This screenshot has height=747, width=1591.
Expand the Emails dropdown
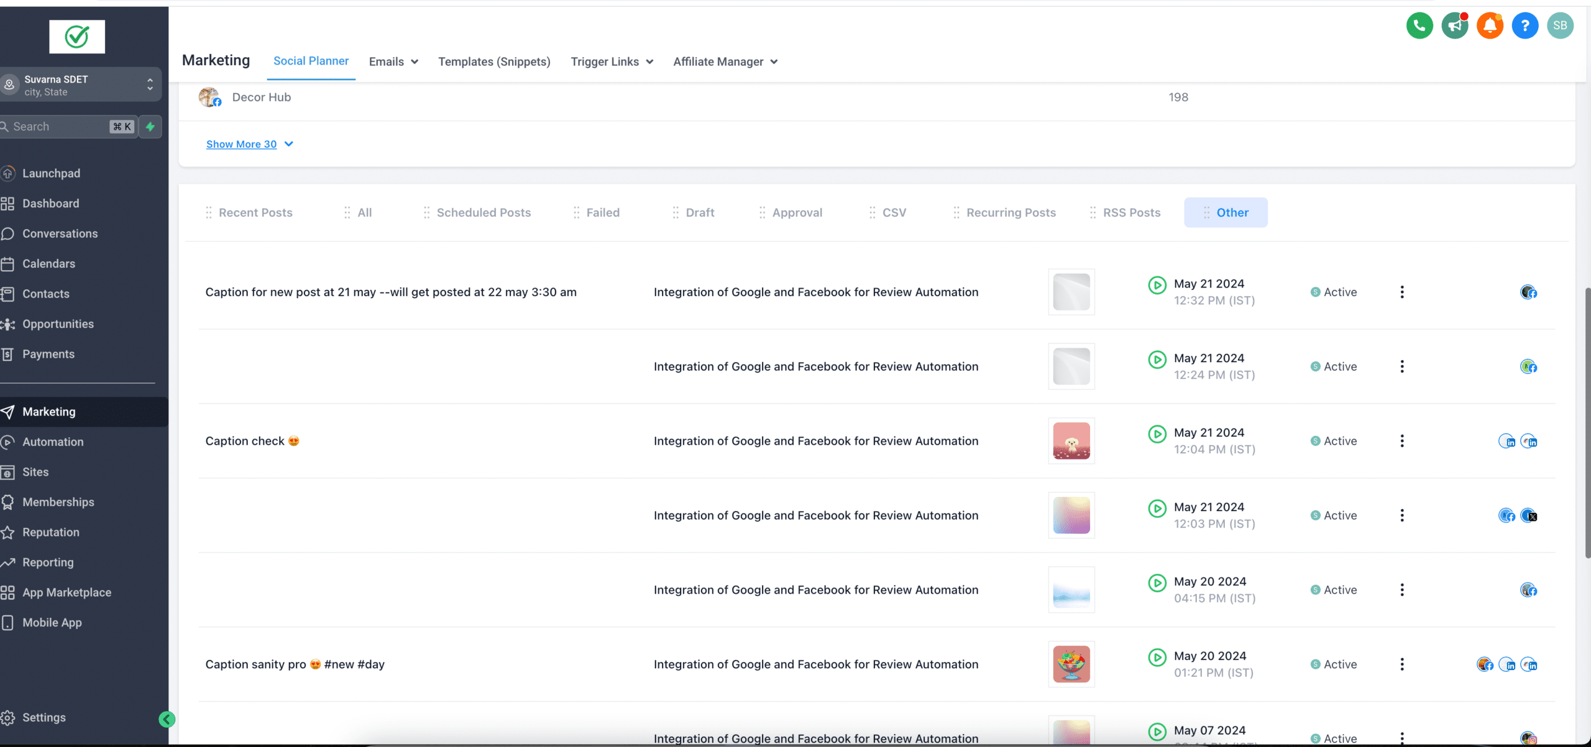pos(393,61)
